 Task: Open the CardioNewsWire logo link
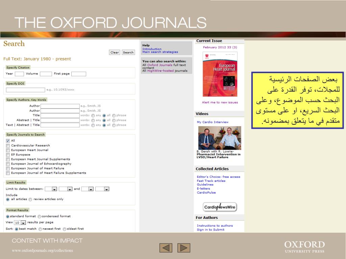pos(220,207)
